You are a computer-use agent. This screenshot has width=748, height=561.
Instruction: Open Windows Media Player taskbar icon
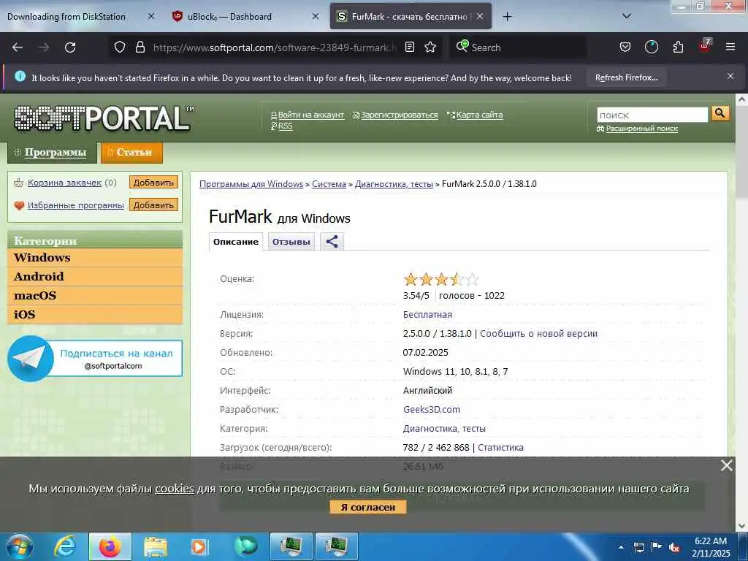[199, 546]
